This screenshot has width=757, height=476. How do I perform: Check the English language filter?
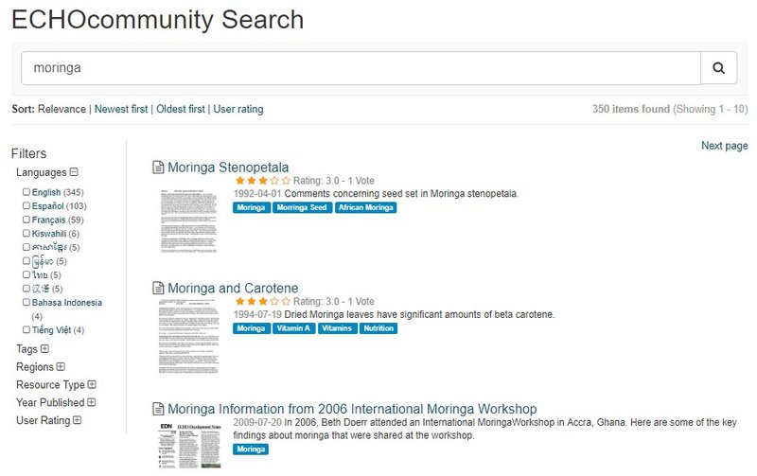click(x=26, y=192)
